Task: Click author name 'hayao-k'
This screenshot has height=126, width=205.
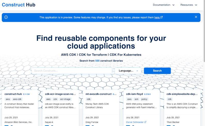Action: (x=49, y=122)
